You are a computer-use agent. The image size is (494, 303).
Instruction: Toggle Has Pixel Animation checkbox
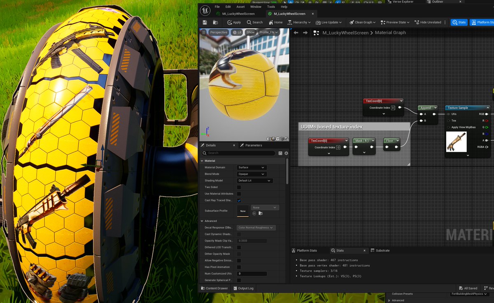[239, 267]
